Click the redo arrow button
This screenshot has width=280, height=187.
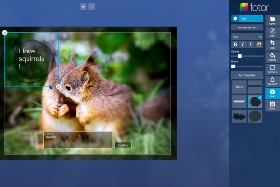pos(92,7)
